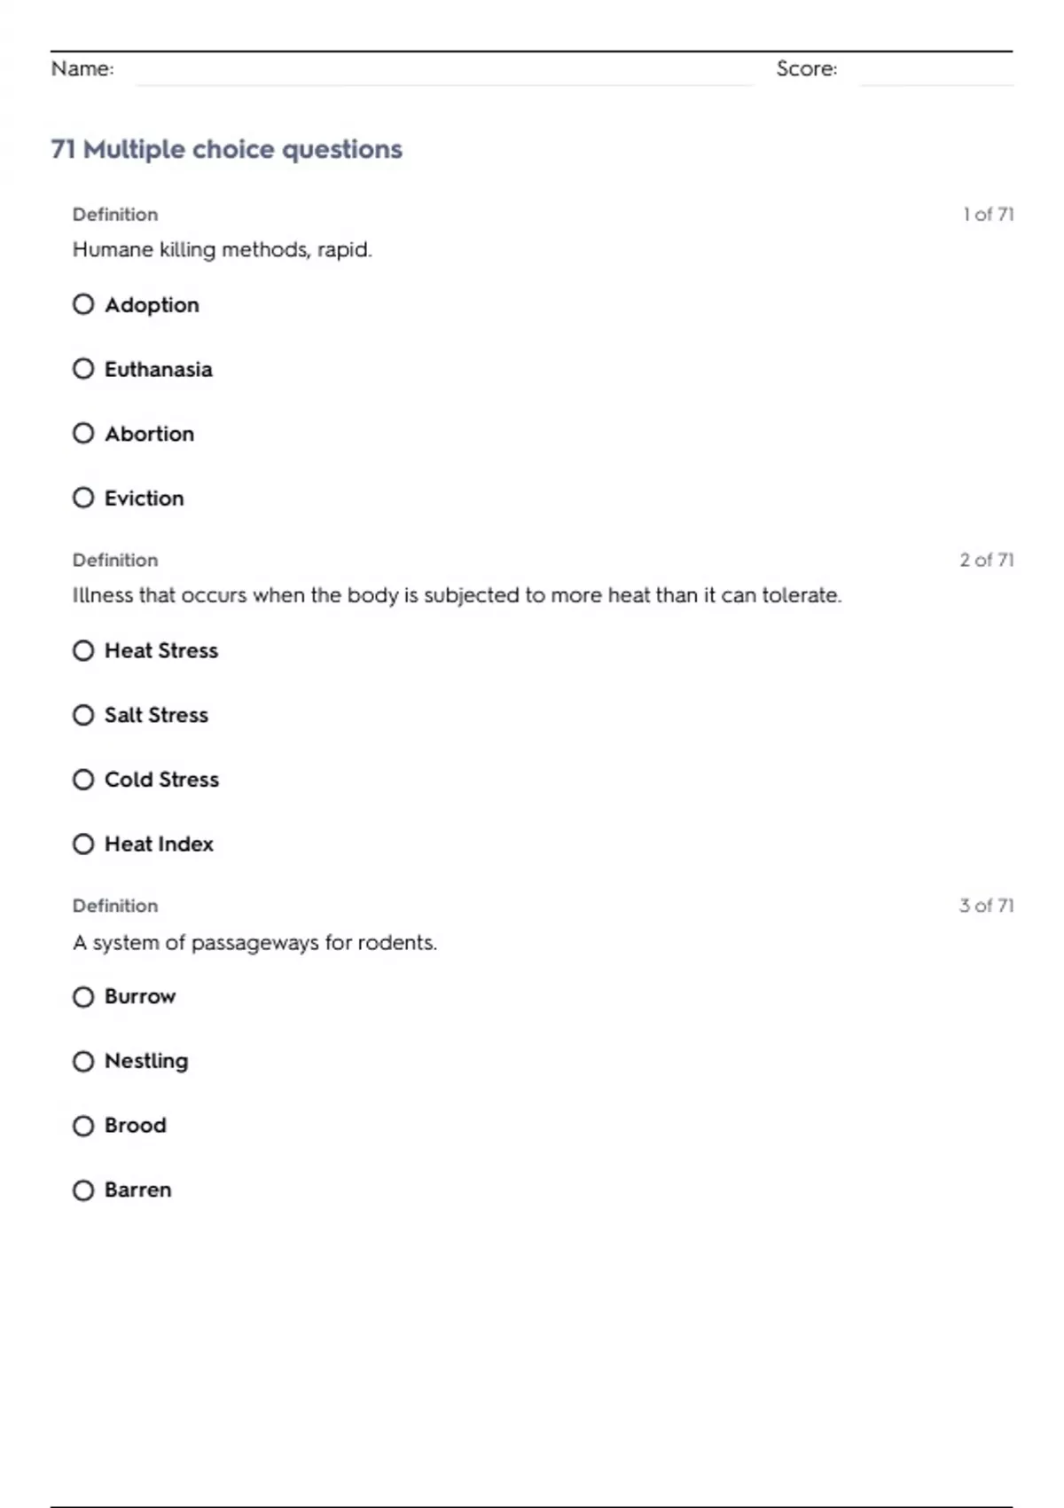This screenshot has height=1508, width=1064.
Task: Select Cold Stress radio button
Action: tap(83, 780)
